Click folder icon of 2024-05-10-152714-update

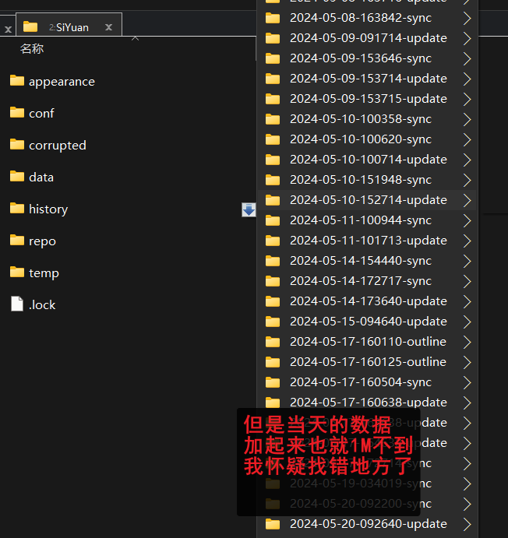click(x=273, y=200)
